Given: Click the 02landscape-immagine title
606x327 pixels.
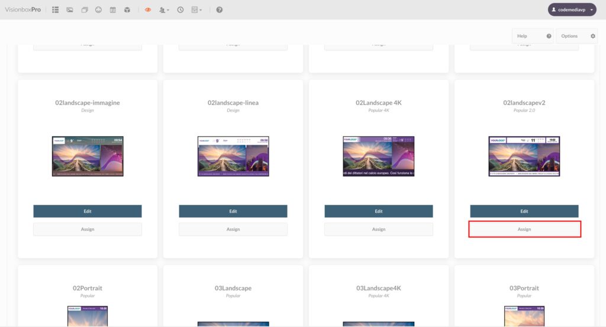Looking at the screenshot, I should point(88,103).
